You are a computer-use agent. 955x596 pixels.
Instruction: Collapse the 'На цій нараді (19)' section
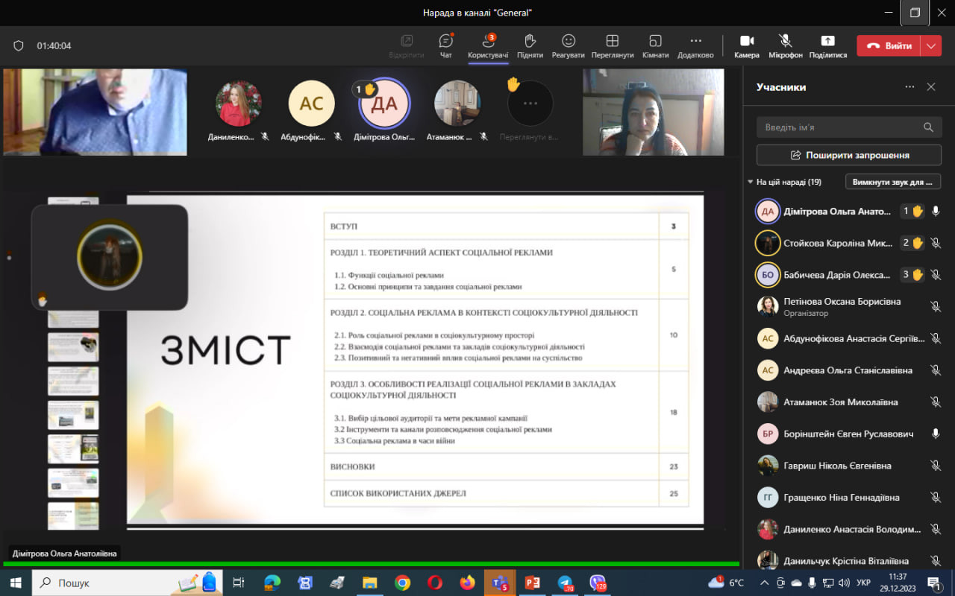pyautogui.click(x=751, y=182)
